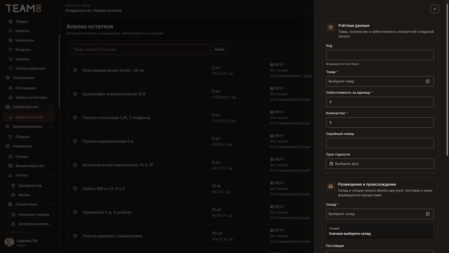
Task: Open the Выберите склад selector
Action: [380, 214]
